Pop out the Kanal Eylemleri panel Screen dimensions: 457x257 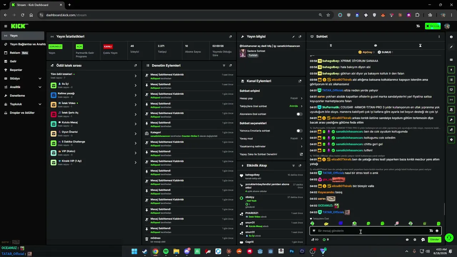[300, 81]
